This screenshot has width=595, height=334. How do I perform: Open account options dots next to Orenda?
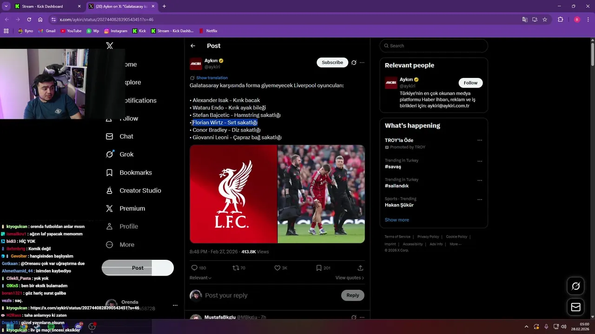(x=175, y=305)
